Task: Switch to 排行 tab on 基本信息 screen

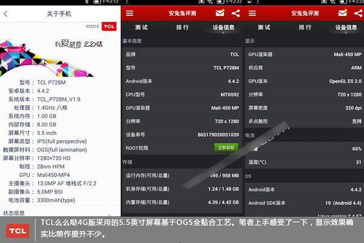Action: [182, 27]
